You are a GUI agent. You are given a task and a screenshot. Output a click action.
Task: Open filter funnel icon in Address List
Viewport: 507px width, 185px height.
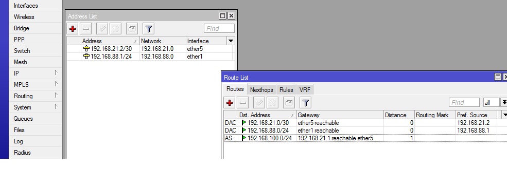(148, 29)
